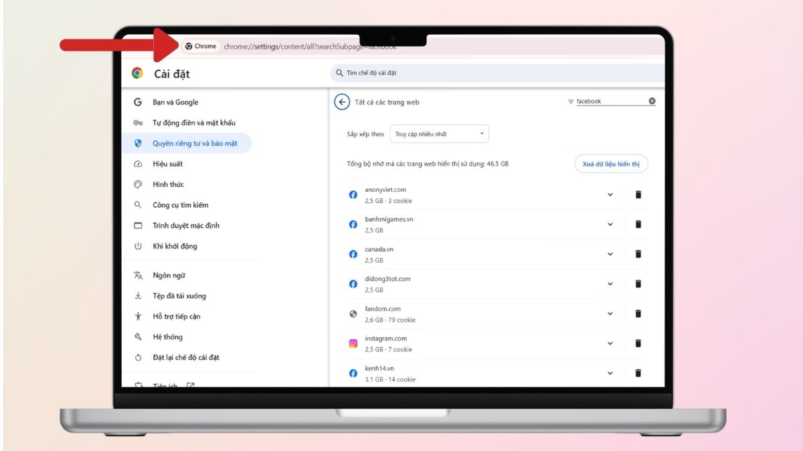Click the accessibility icon for Hỗ trợ tiếp cận

[x=138, y=317]
